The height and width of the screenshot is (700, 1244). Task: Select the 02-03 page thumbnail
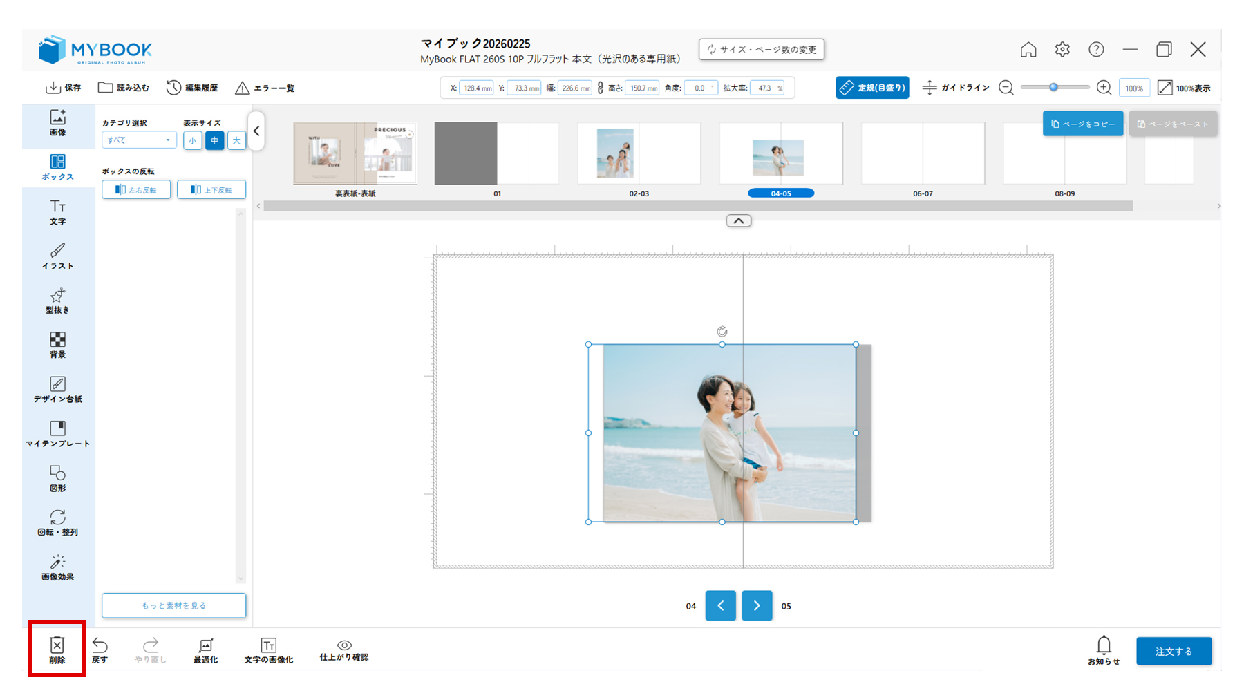click(639, 153)
